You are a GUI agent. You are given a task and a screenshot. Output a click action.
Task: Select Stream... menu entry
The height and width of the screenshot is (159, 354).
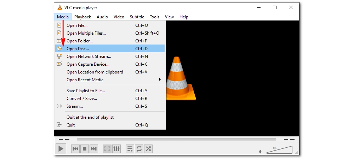(110, 106)
